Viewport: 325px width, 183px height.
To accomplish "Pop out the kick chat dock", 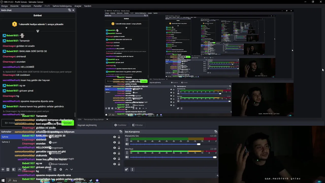I will coord(70,10).
